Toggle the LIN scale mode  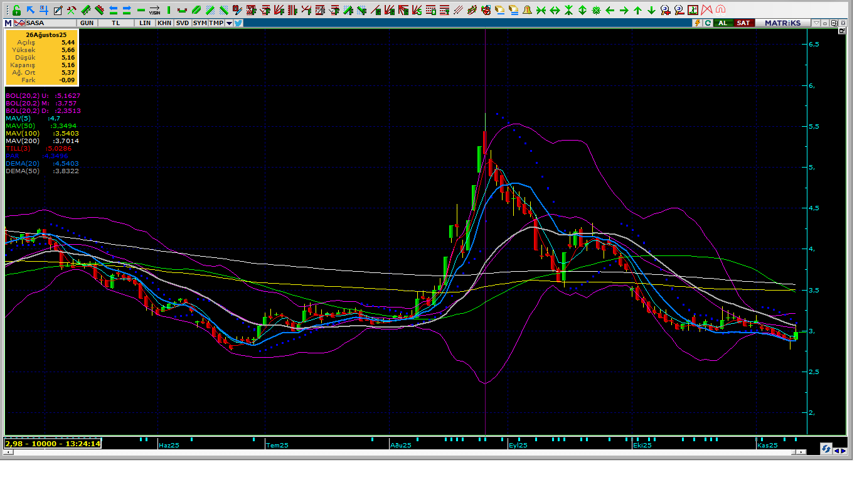point(145,23)
